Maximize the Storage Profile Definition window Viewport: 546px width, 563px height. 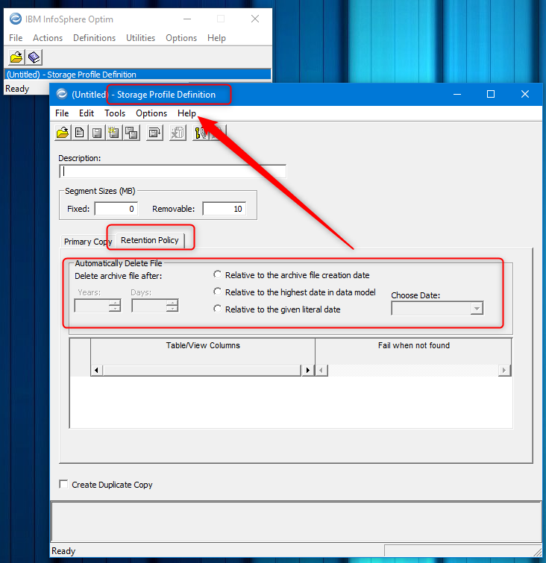pos(491,94)
